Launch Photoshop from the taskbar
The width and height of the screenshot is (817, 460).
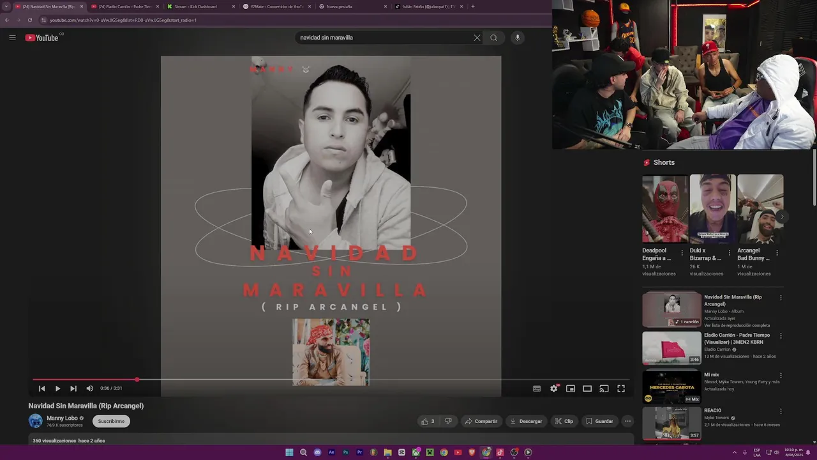(x=345, y=452)
